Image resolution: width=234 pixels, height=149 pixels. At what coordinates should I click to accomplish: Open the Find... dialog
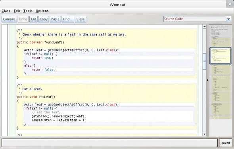[x=68, y=19]
